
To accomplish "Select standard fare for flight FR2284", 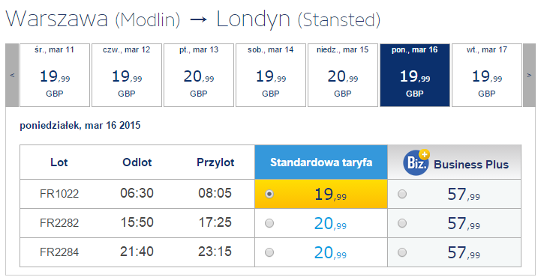I will [x=269, y=252].
